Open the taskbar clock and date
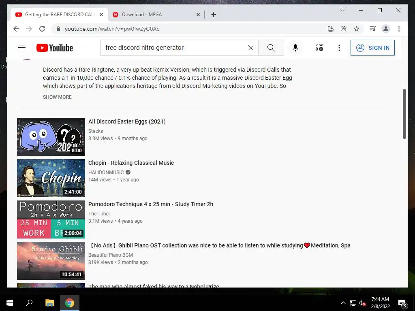The image size is (415, 311). (x=380, y=303)
